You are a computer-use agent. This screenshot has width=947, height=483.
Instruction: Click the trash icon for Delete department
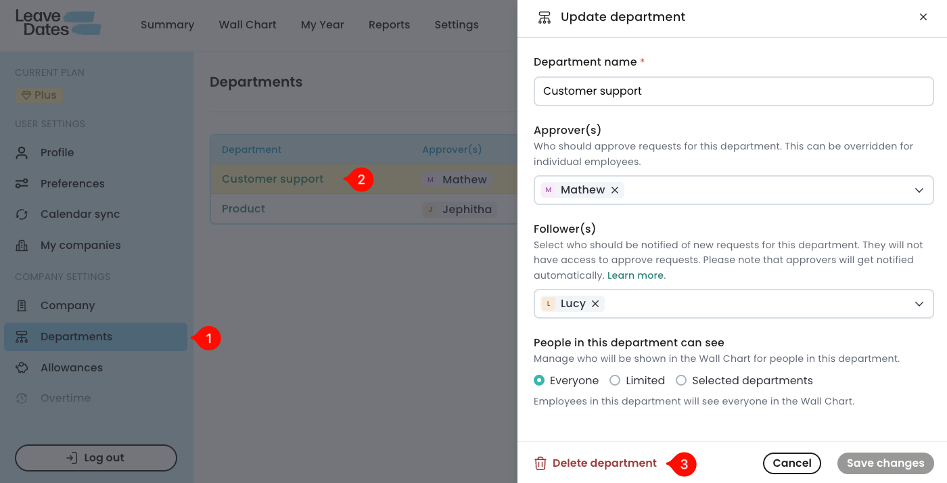click(x=540, y=463)
